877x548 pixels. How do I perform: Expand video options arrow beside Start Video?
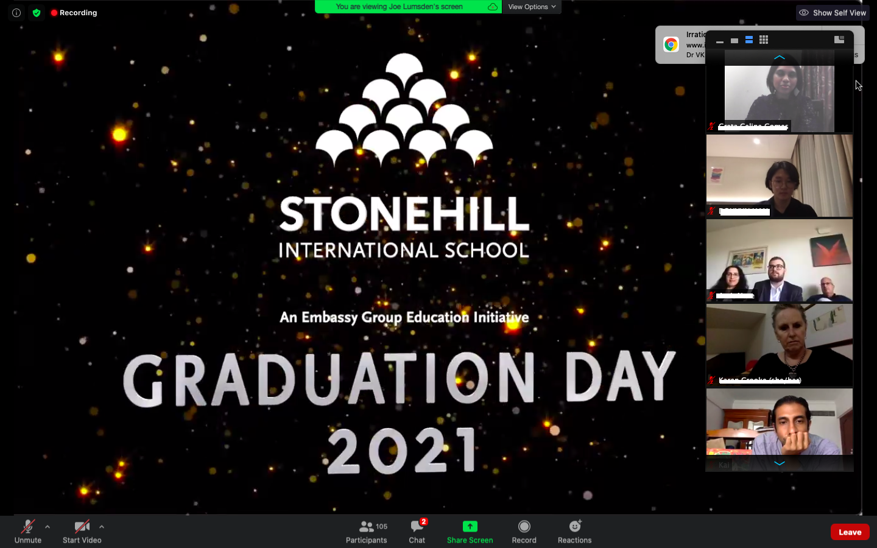pos(102,527)
